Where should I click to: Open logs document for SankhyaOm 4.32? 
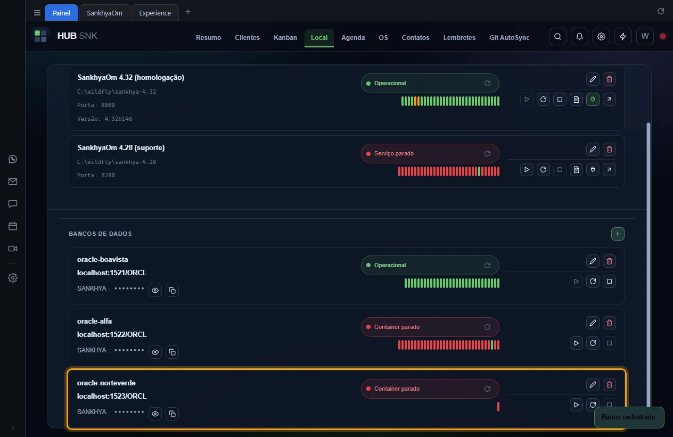[576, 99]
